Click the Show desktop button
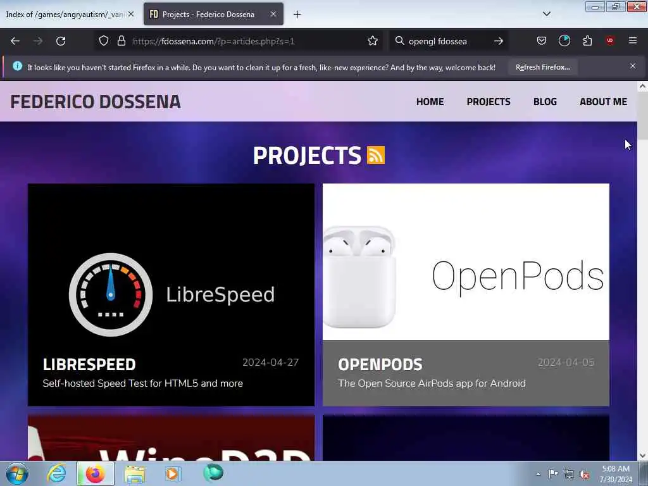 (644, 473)
